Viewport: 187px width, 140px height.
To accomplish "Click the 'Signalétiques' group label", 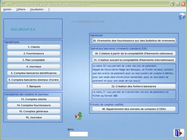I will pos(12,42).
